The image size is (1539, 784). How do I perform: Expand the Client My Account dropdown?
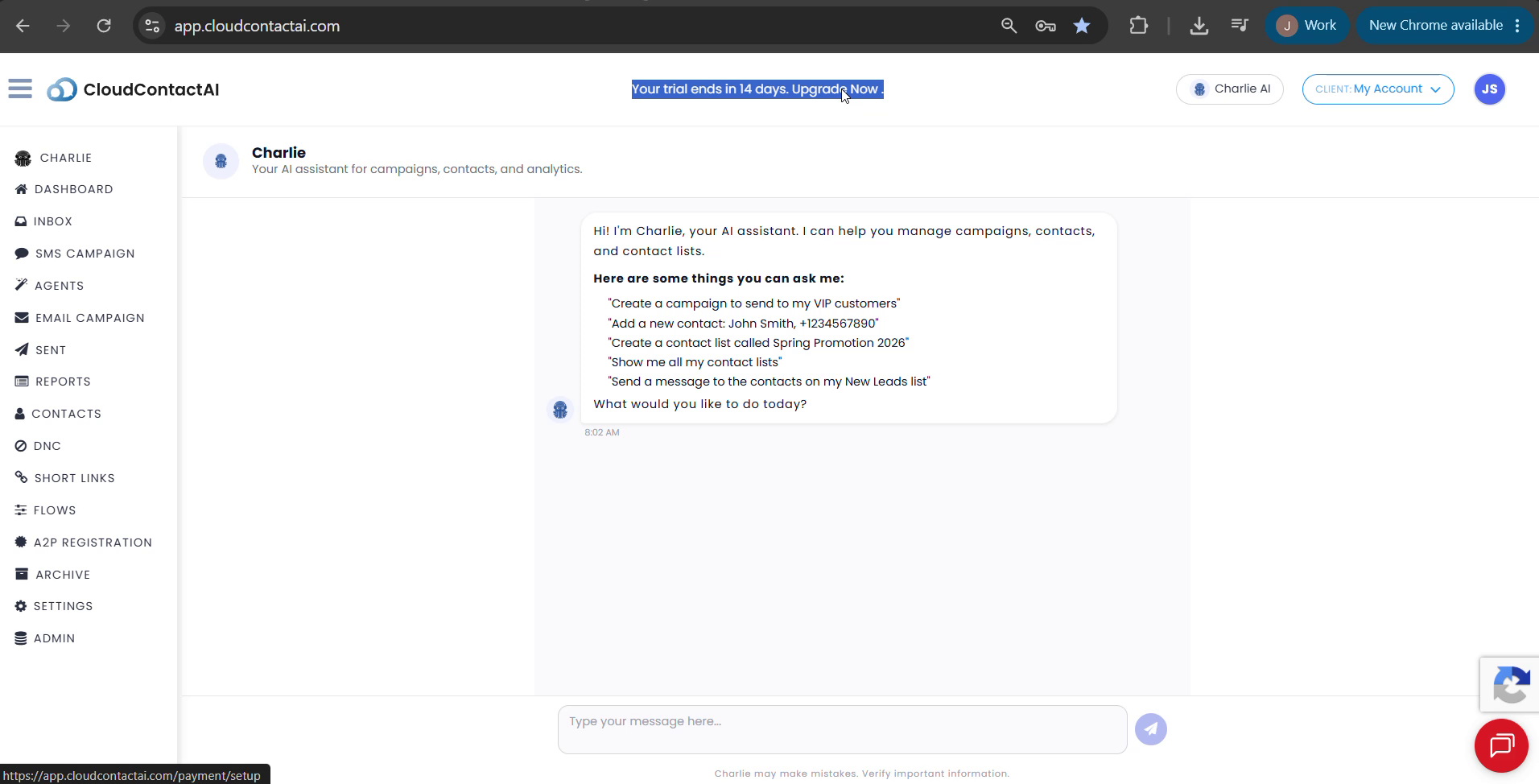[1378, 89]
